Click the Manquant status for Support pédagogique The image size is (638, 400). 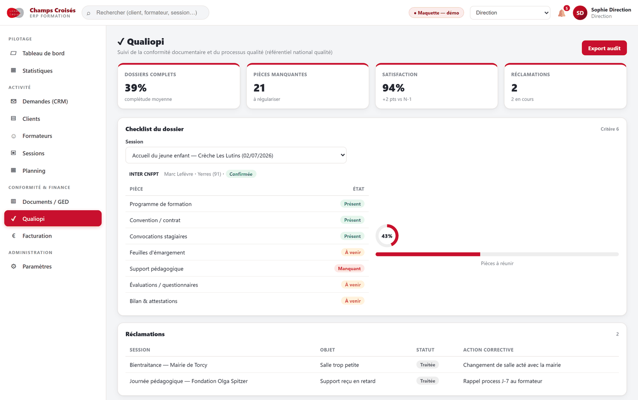click(349, 269)
